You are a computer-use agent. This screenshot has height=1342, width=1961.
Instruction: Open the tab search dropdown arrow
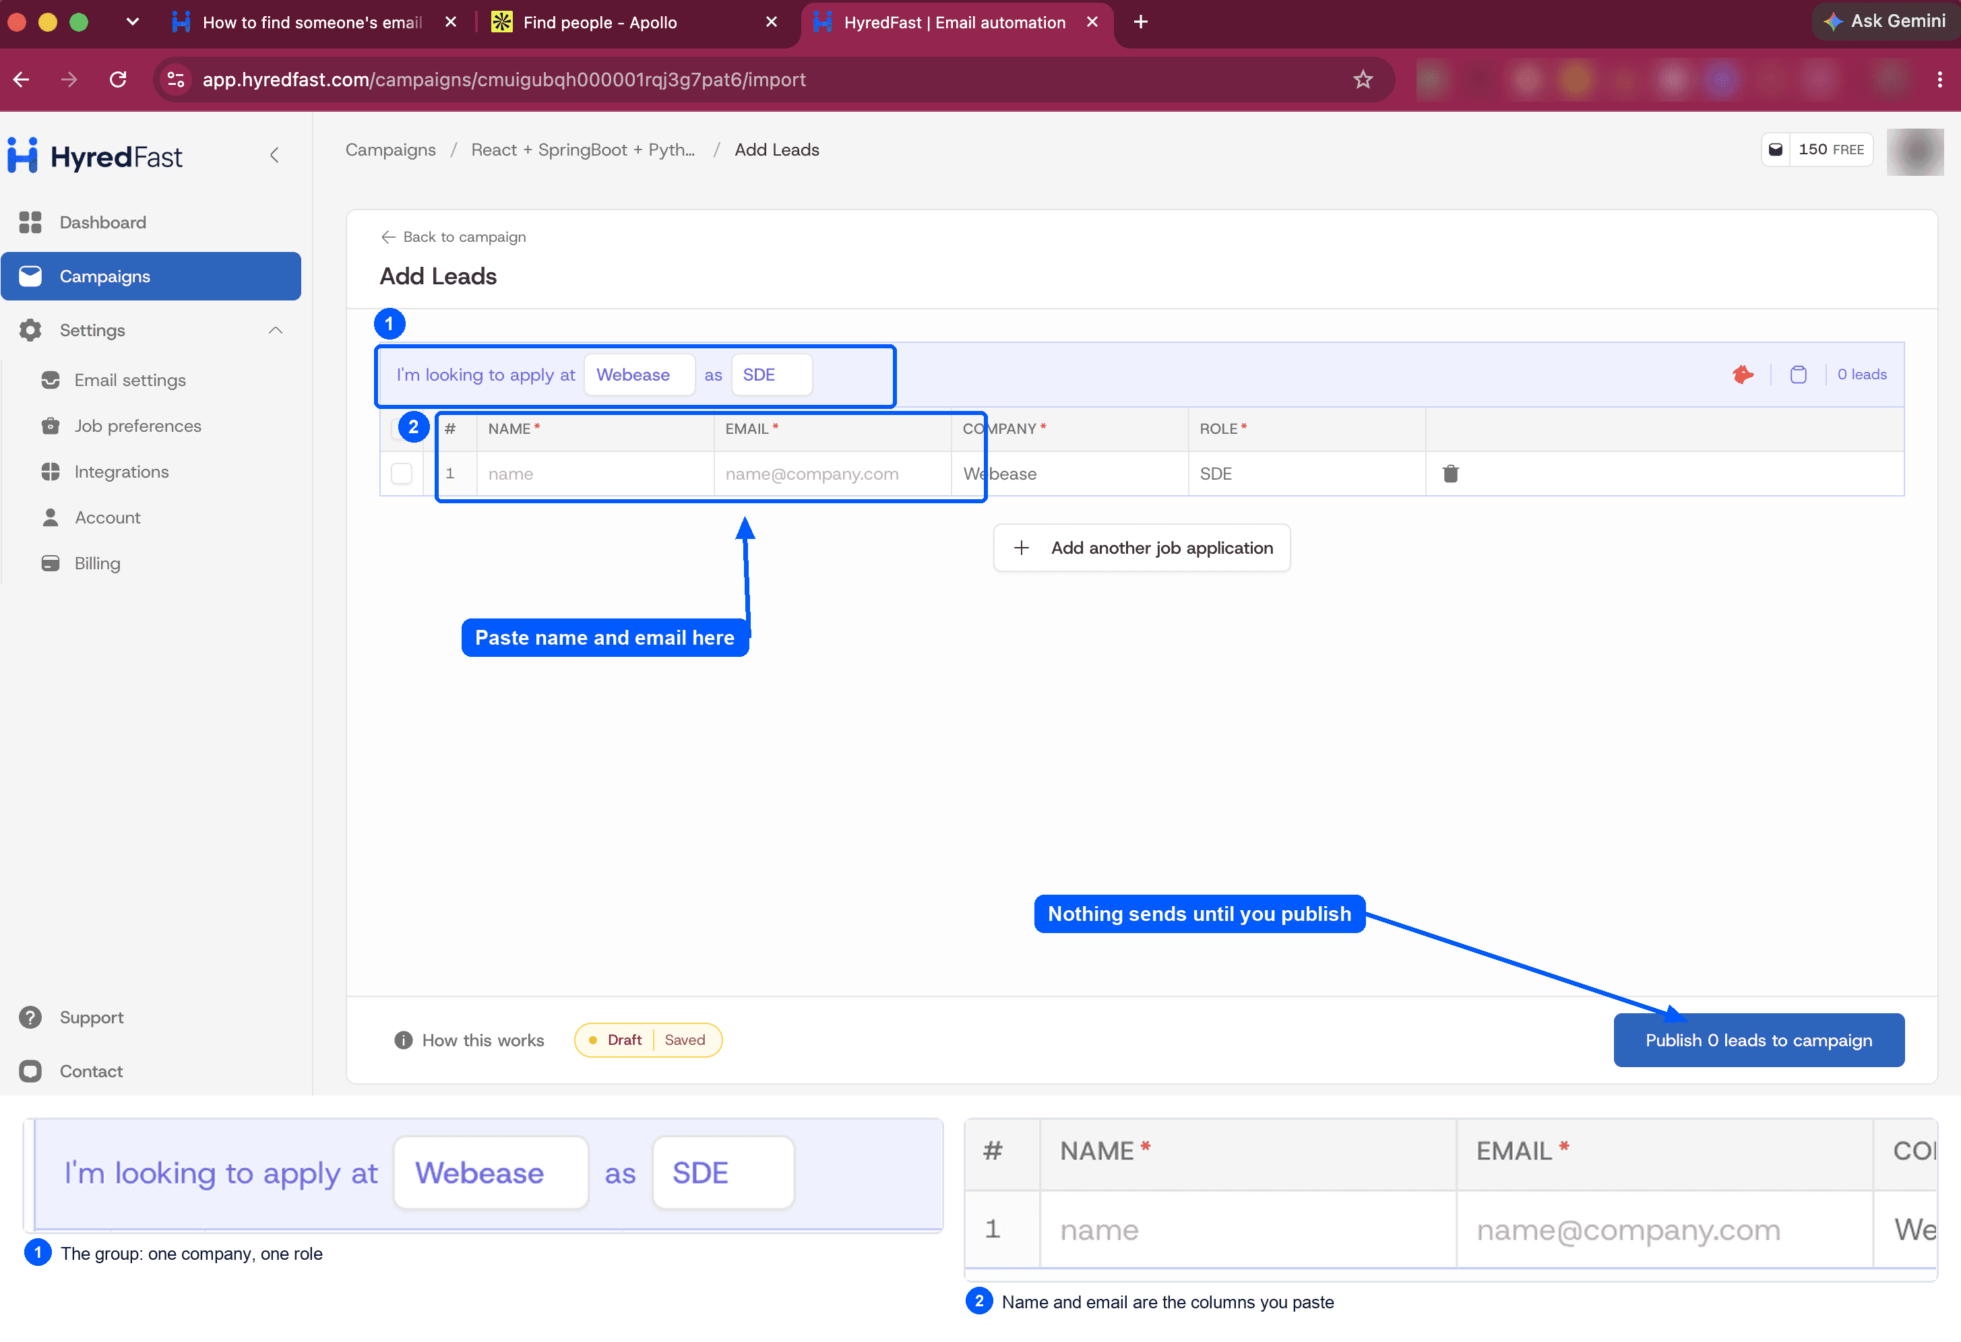(133, 22)
